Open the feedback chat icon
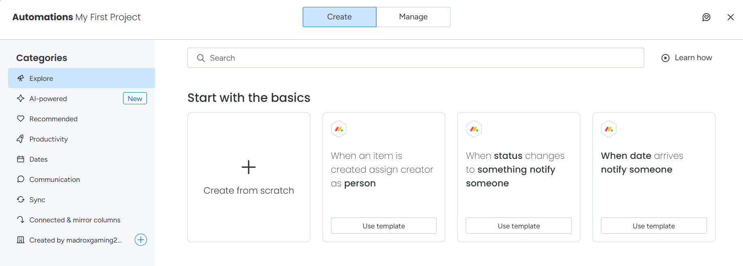Image resolution: width=743 pixels, height=266 pixels. click(x=706, y=17)
